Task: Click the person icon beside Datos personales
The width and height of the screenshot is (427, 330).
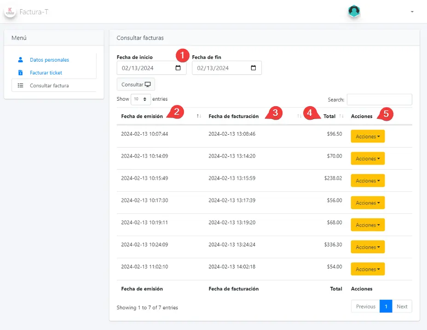Action: point(20,60)
